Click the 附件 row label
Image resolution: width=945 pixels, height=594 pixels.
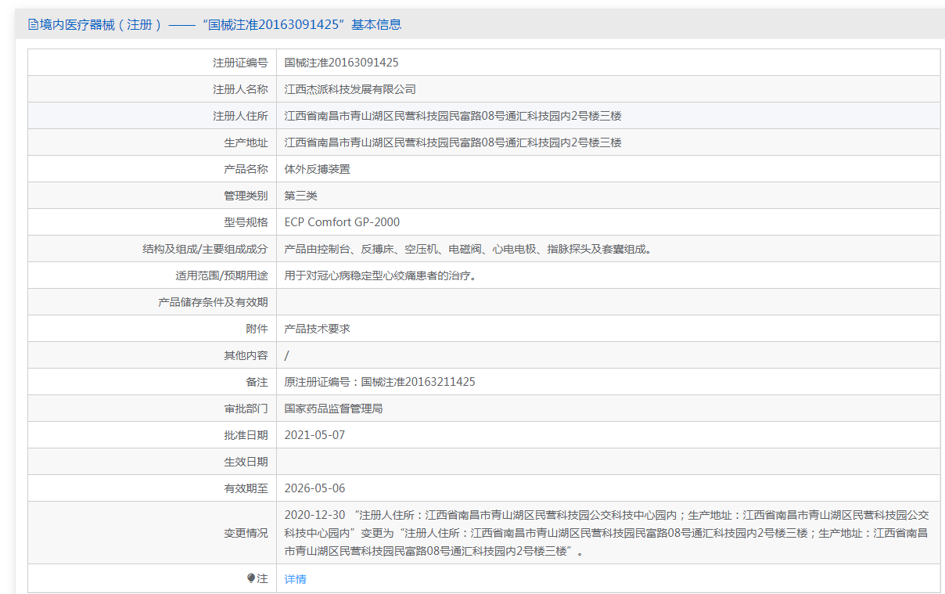click(x=257, y=329)
